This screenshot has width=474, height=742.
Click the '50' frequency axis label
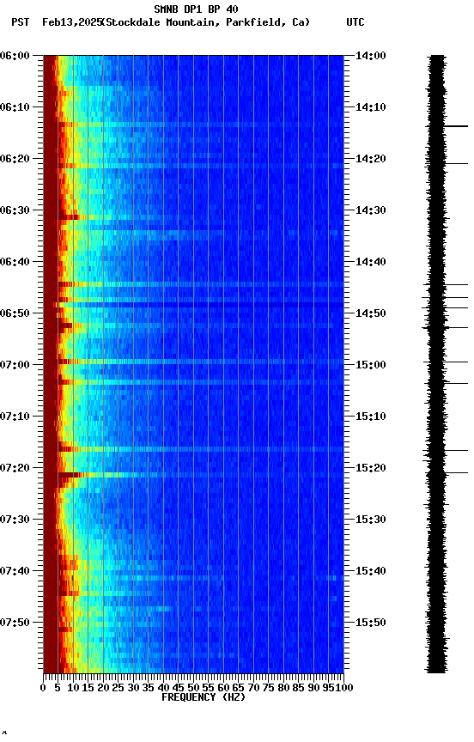pos(193,688)
